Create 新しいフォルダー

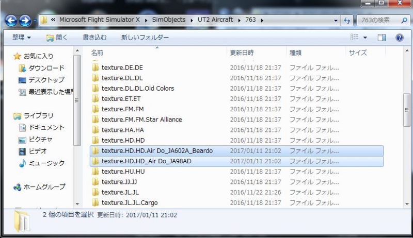tap(145, 38)
